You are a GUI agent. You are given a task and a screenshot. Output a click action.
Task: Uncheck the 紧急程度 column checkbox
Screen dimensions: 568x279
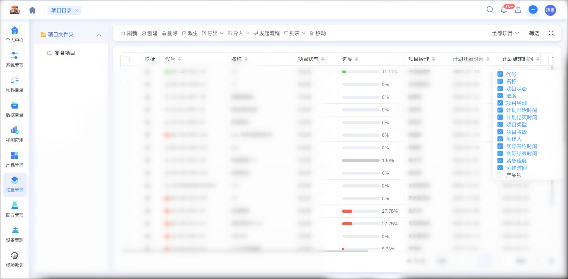pos(500,161)
